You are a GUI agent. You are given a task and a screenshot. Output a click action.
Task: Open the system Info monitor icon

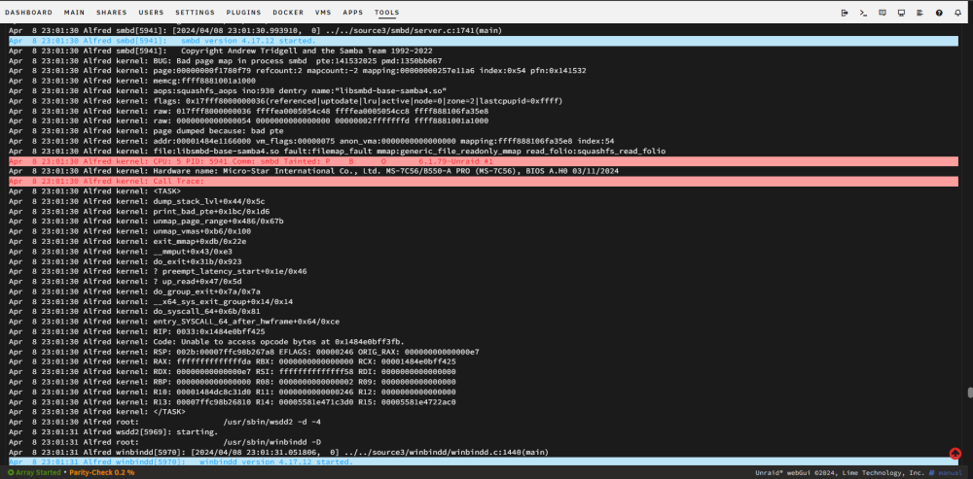(x=901, y=13)
